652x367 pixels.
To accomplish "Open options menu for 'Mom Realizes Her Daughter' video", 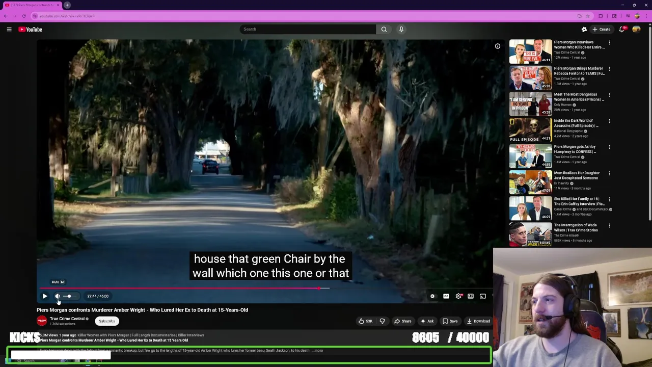I will pos(610,173).
